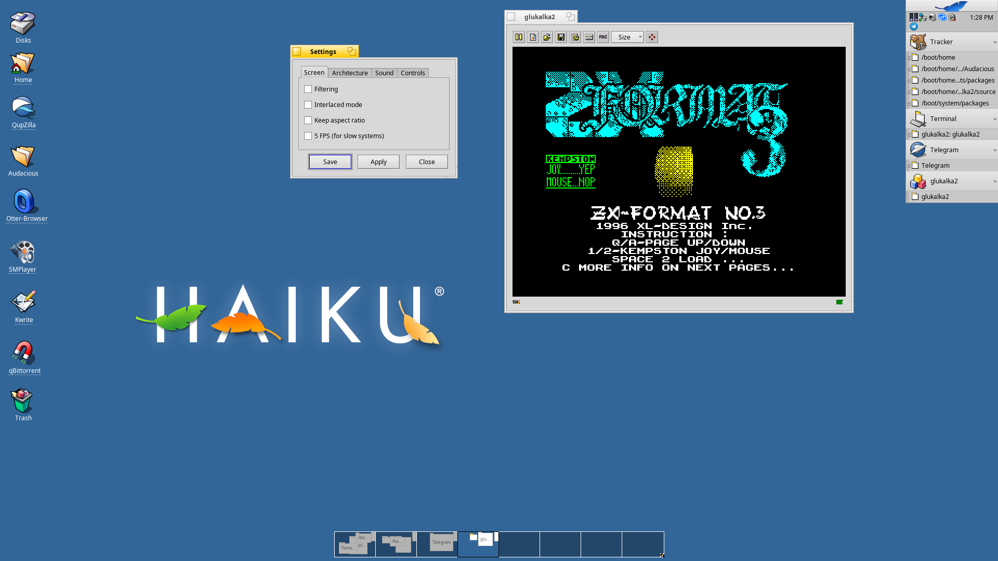
Task: Click the speaker volume tray icon
Action: click(x=933, y=17)
